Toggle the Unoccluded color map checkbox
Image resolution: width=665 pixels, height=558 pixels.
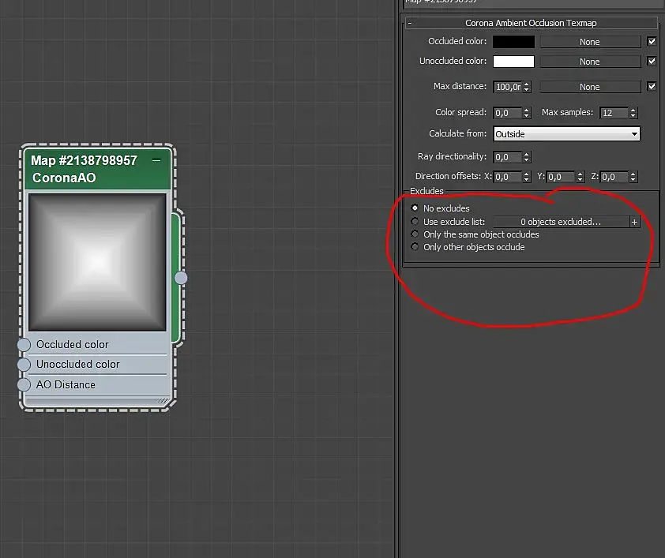click(652, 61)
